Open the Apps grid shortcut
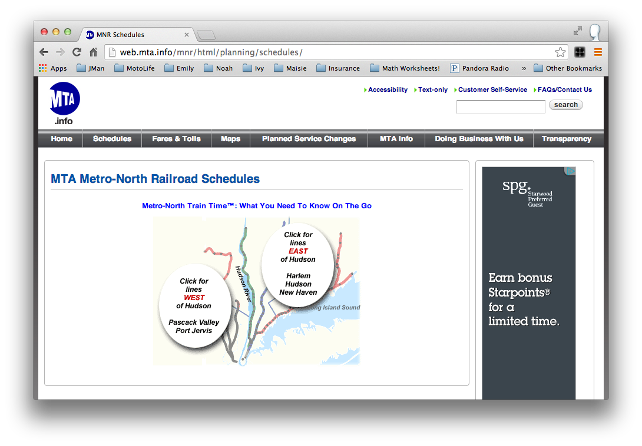The image size is (642, 446). click(x=53, y=68)
